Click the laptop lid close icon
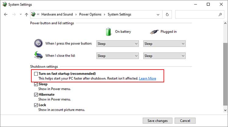 tap(38, 56)
